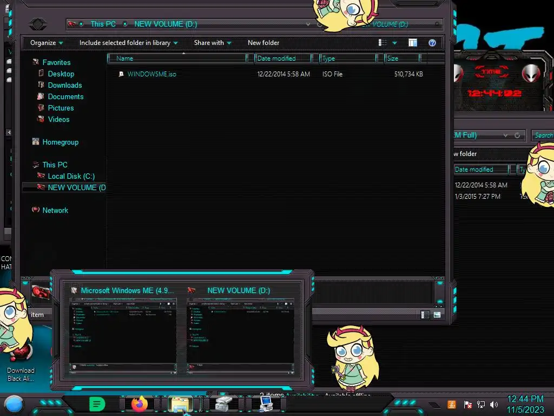Click the drive icon in the address bar

coord(72,24)
